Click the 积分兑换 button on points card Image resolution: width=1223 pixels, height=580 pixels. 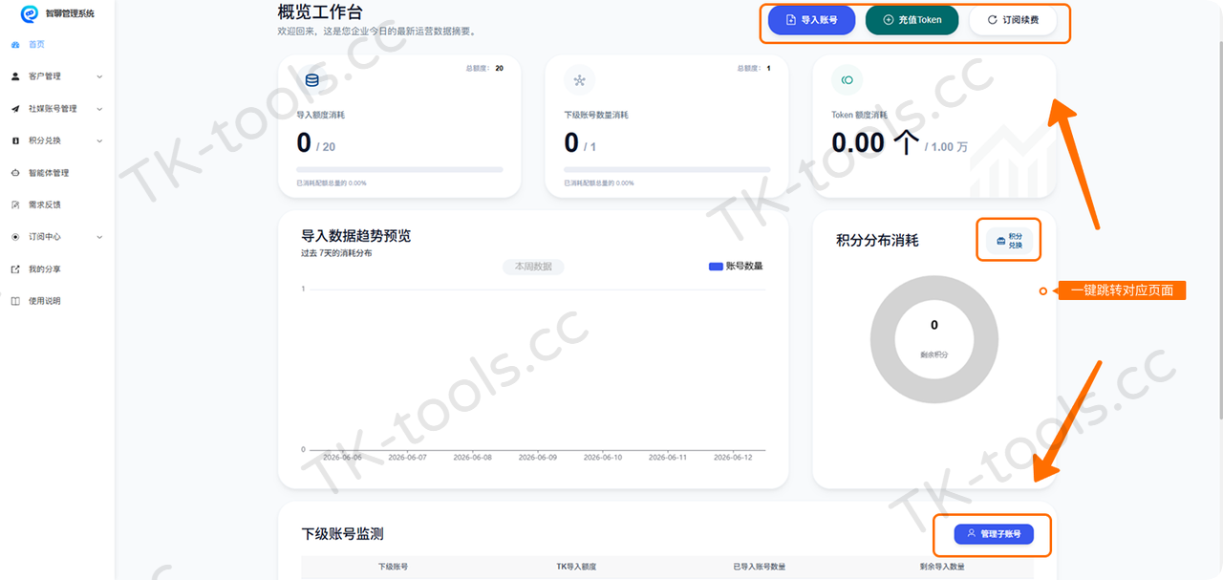click(1009, 241)
